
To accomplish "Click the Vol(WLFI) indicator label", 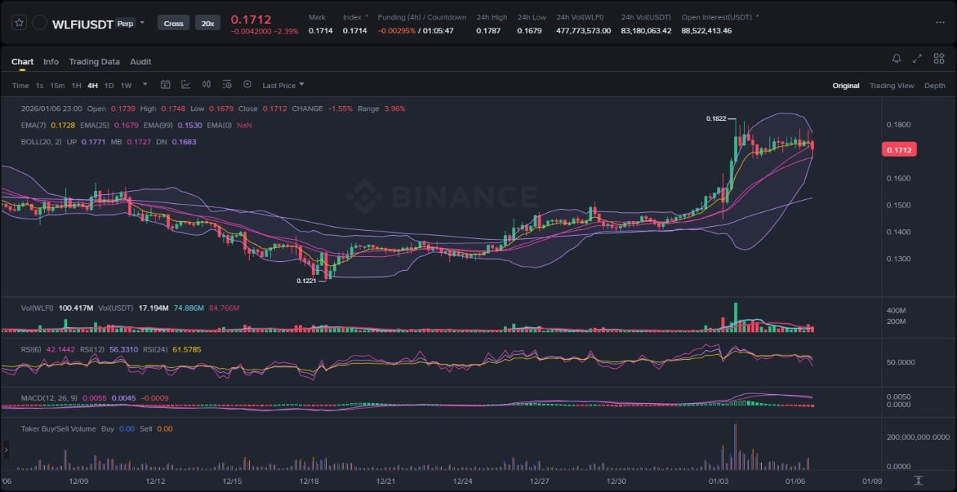I will [x=37, y=308].
